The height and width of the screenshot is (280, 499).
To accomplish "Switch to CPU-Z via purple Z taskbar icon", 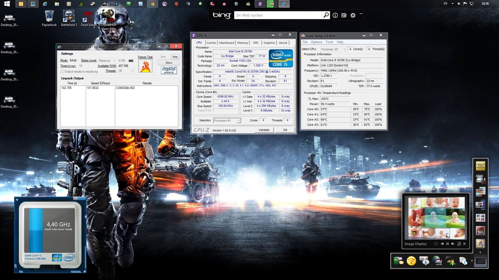I will [x=260, y=4].
